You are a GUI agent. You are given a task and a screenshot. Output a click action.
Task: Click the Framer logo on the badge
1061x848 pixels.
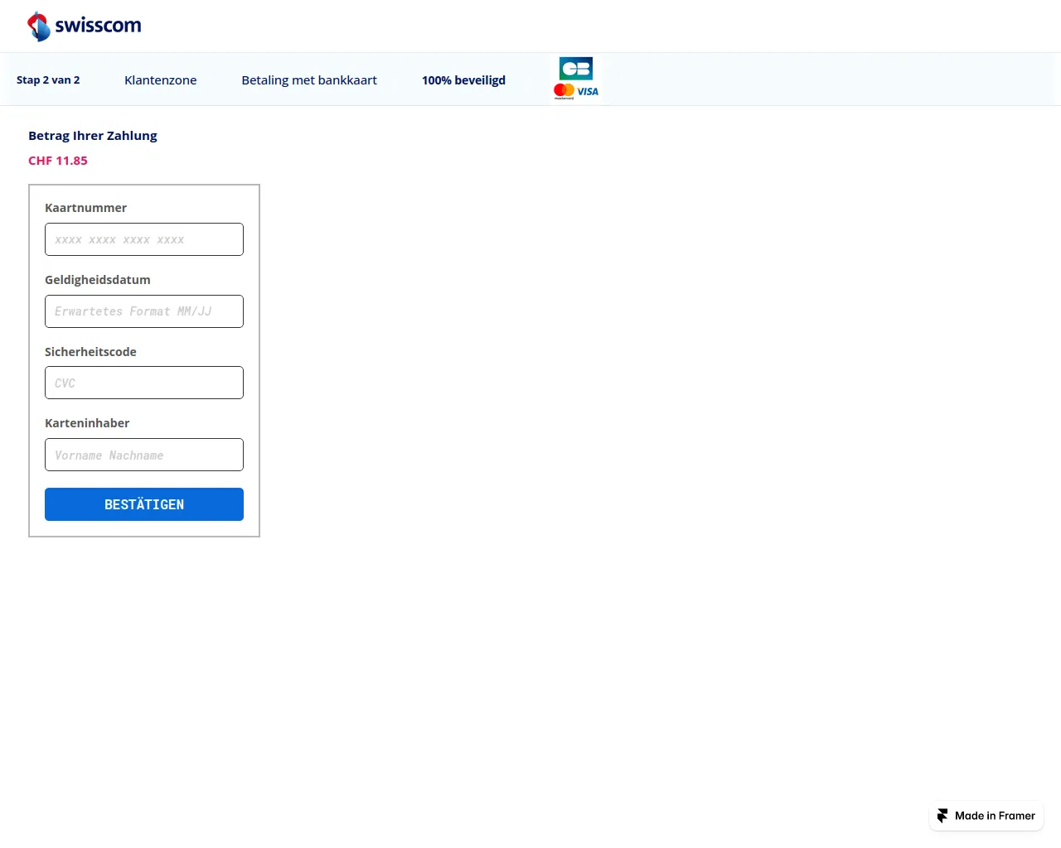942,815
